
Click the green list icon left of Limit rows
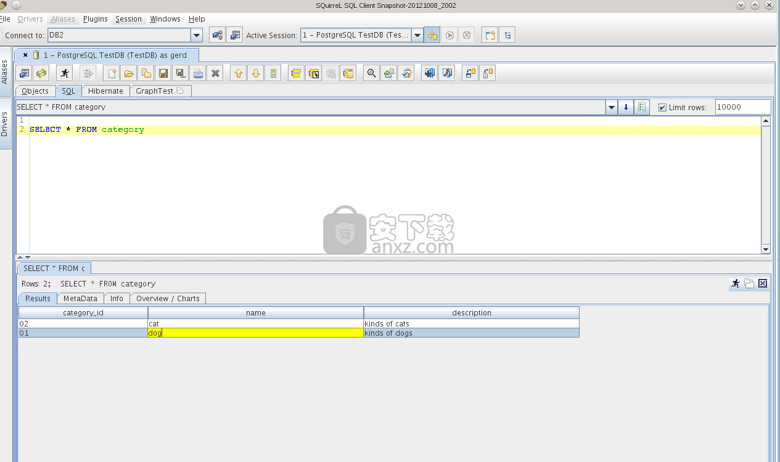pos(642,107)
